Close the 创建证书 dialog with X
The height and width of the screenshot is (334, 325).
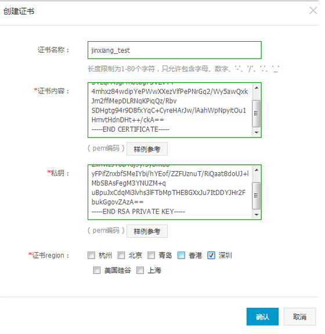pyautogui.click(x=313, y=10)
